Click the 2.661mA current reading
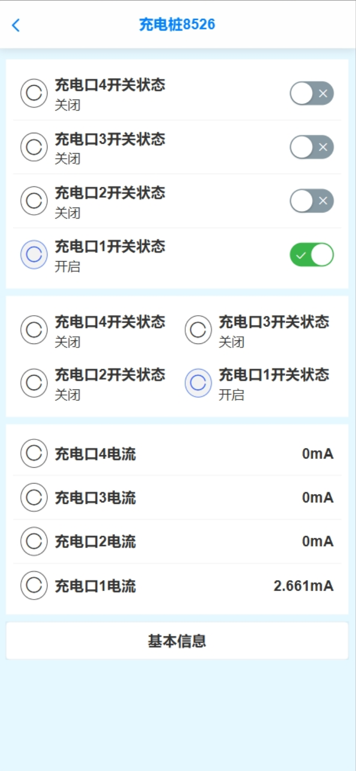The image size is (356, 771). (303, 586)
